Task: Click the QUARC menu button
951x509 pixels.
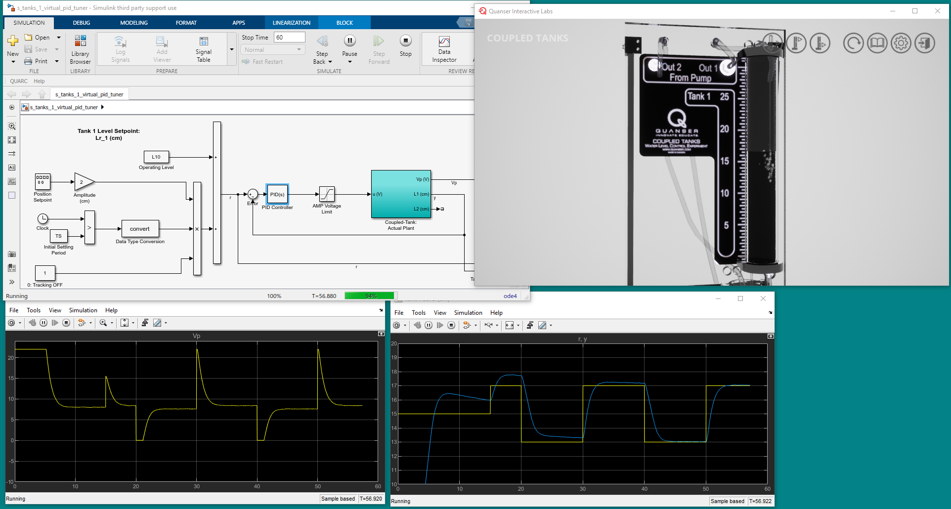Action: click(x=19, y=81)
